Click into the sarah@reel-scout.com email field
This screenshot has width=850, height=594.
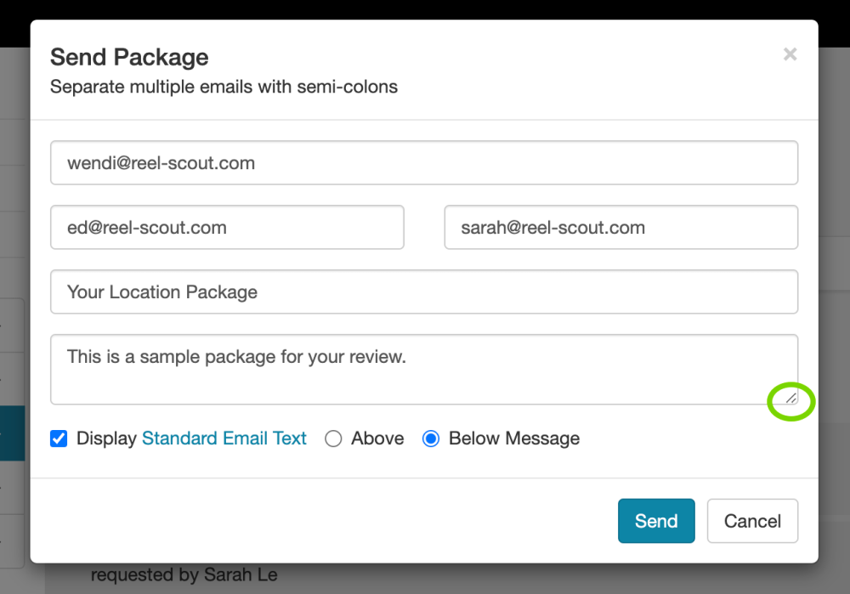pyautogui.click(x=620, y=228)
